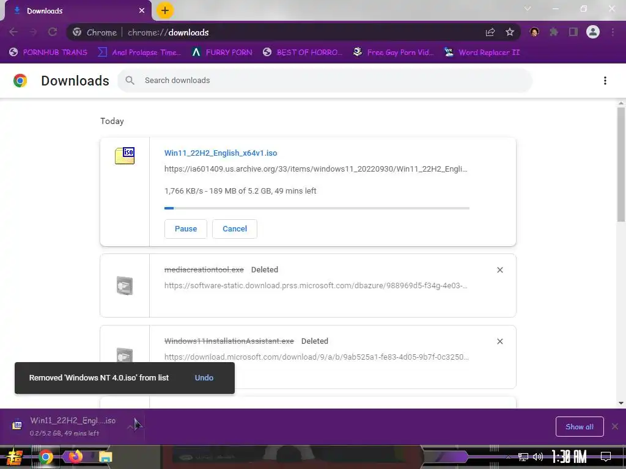Click the Chrome icon in the taskbar

pos(46,457)
